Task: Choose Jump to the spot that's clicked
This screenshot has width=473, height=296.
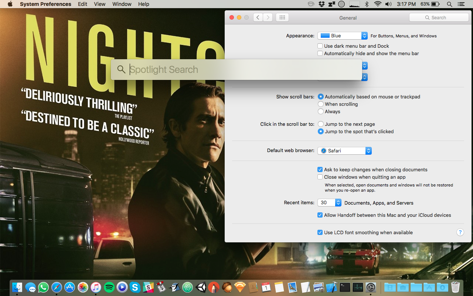Action: click(x=321, y=131)
